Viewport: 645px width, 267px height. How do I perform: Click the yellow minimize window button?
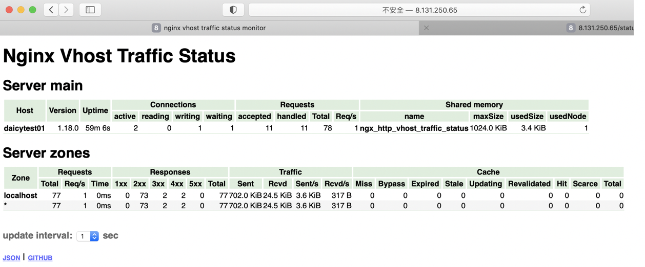pyautogui.click(x=21, y=10)
